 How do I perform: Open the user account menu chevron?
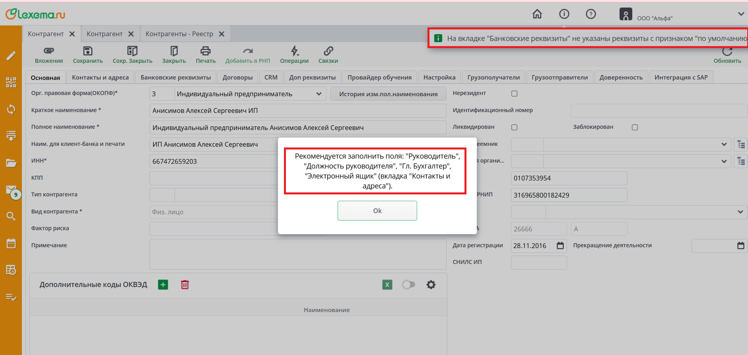[741, 14]
